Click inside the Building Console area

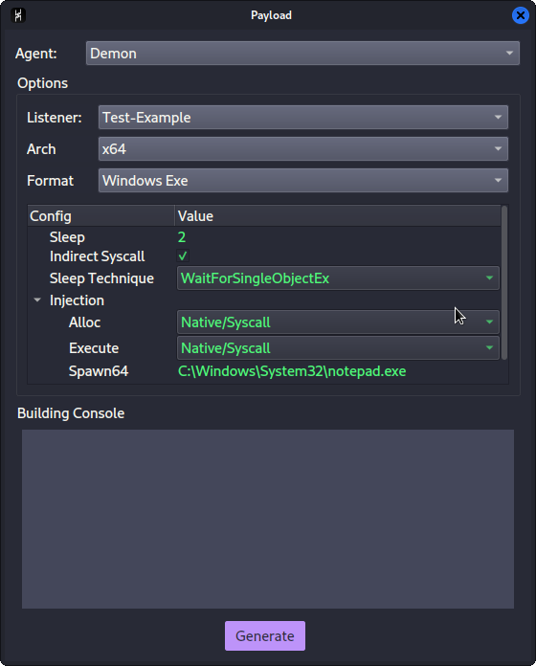pyautogui.click(x=268, y=519)
